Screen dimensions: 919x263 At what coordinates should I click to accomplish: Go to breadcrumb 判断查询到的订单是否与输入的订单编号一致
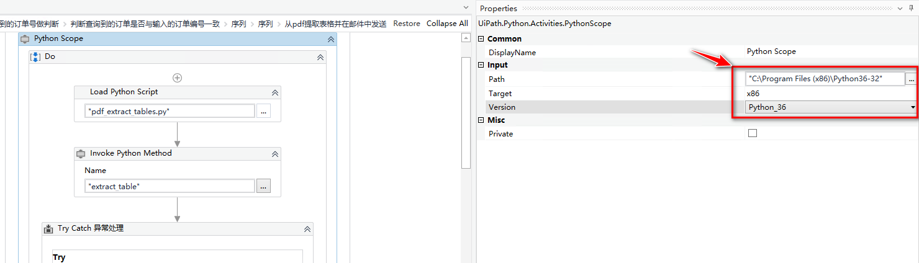click(x=145, y=24)
